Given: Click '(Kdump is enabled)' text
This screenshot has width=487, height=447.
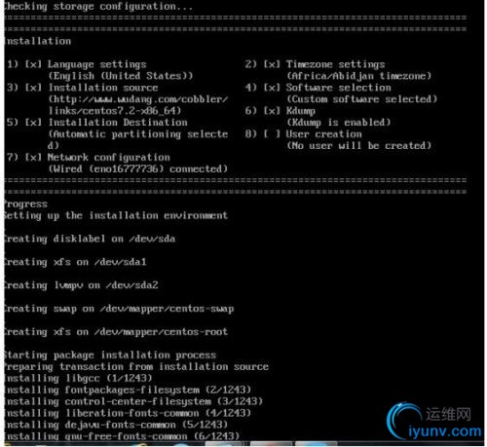Looking at the screenshot, I should pyautogui.click(x=339, y=123).
